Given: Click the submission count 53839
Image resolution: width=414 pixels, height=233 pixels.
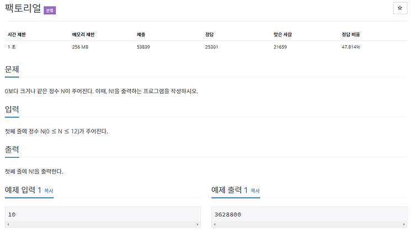Looking at the screenshot, I should [143, 47].
